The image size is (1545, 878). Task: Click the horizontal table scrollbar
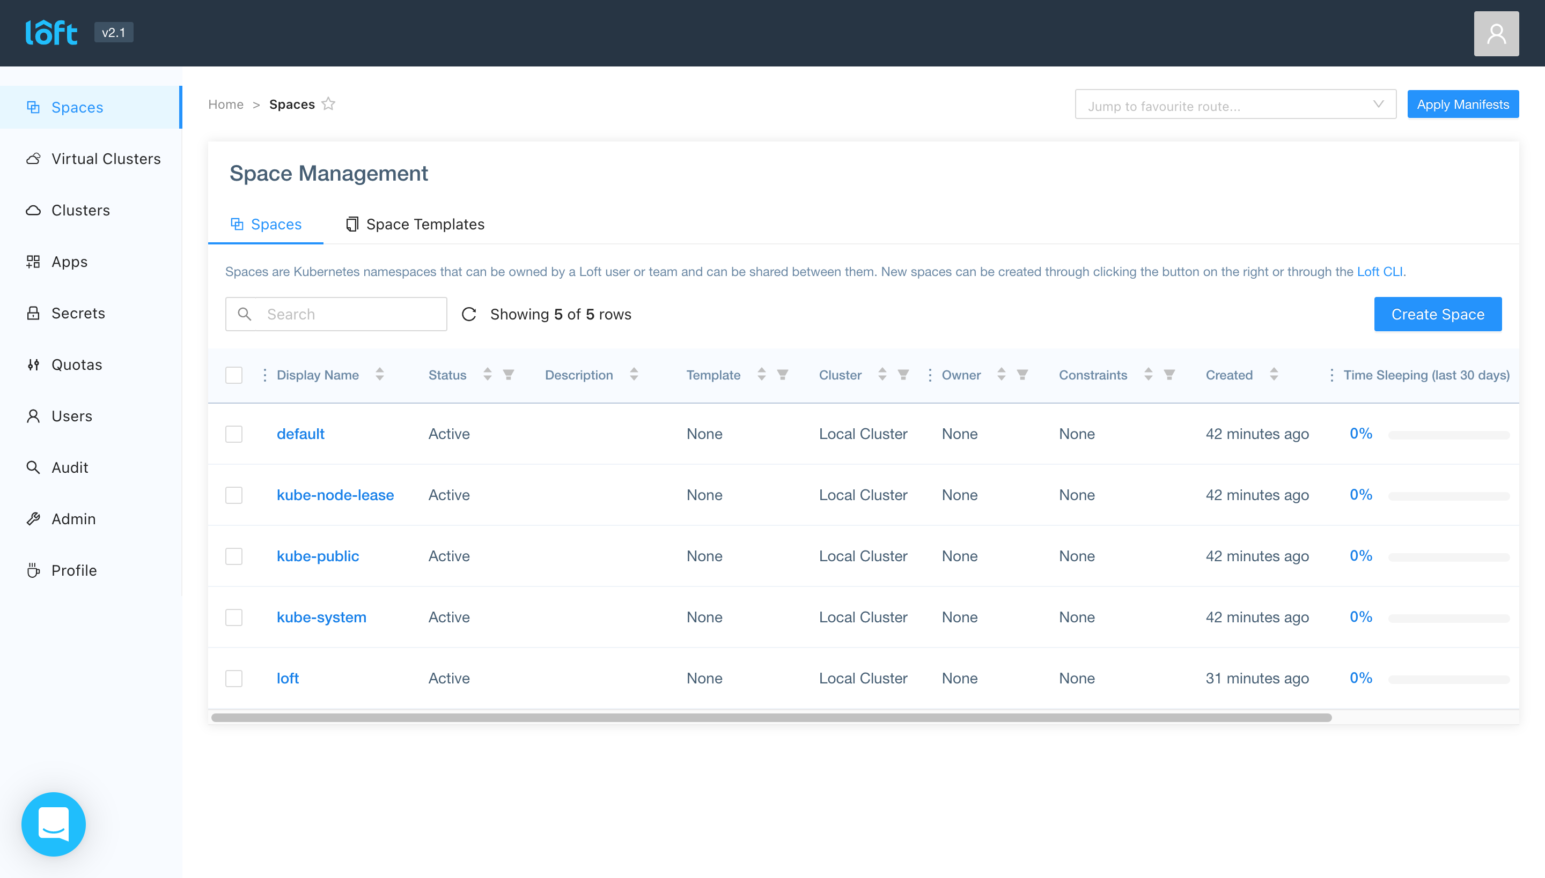click(x=771, y=718)
